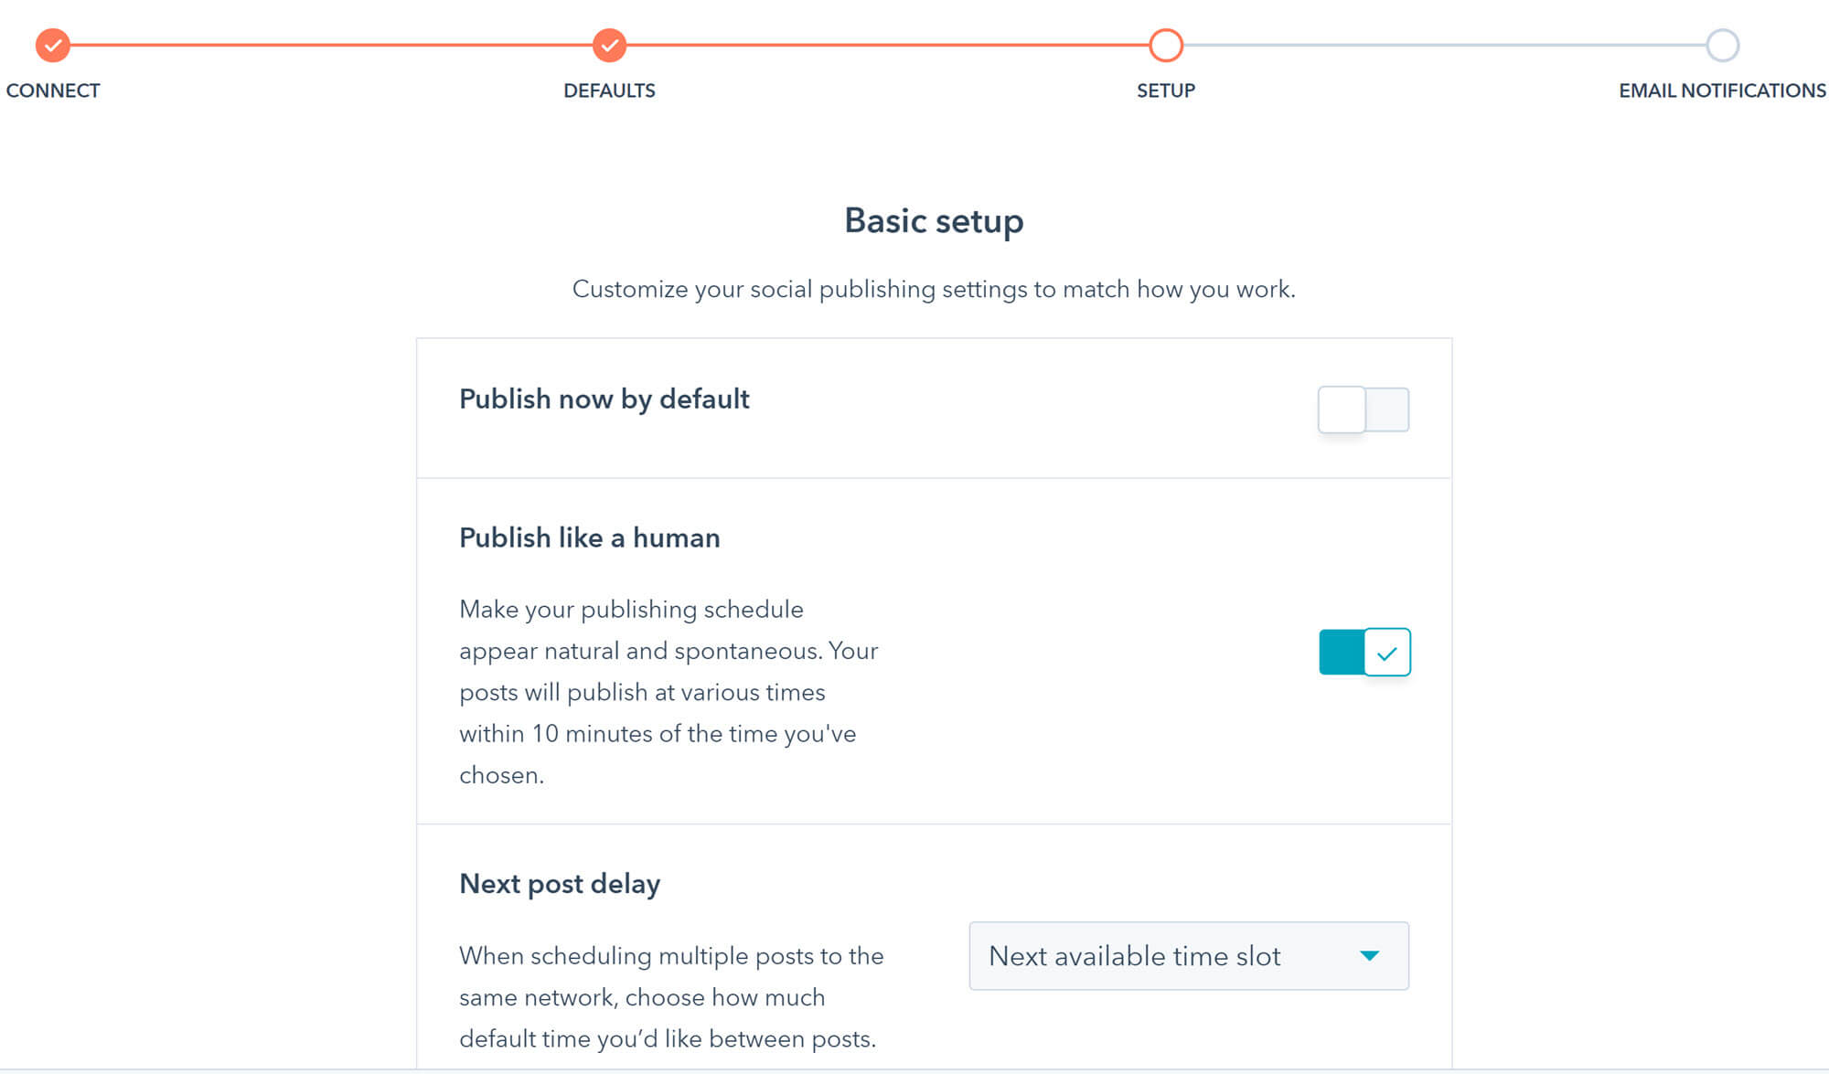The image size is (1829, 1074).
Task: Click the Publish like a human heading
Action: point(590,537)
